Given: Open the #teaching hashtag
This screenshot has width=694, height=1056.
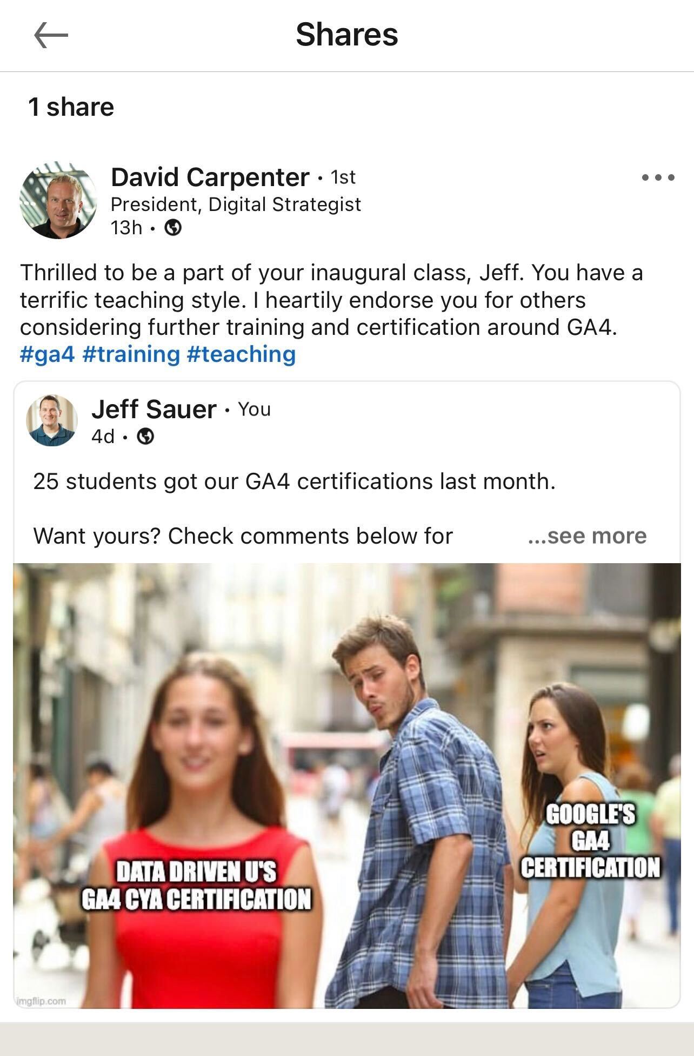Looking at the screenshot, I should [x=241, y=354].
